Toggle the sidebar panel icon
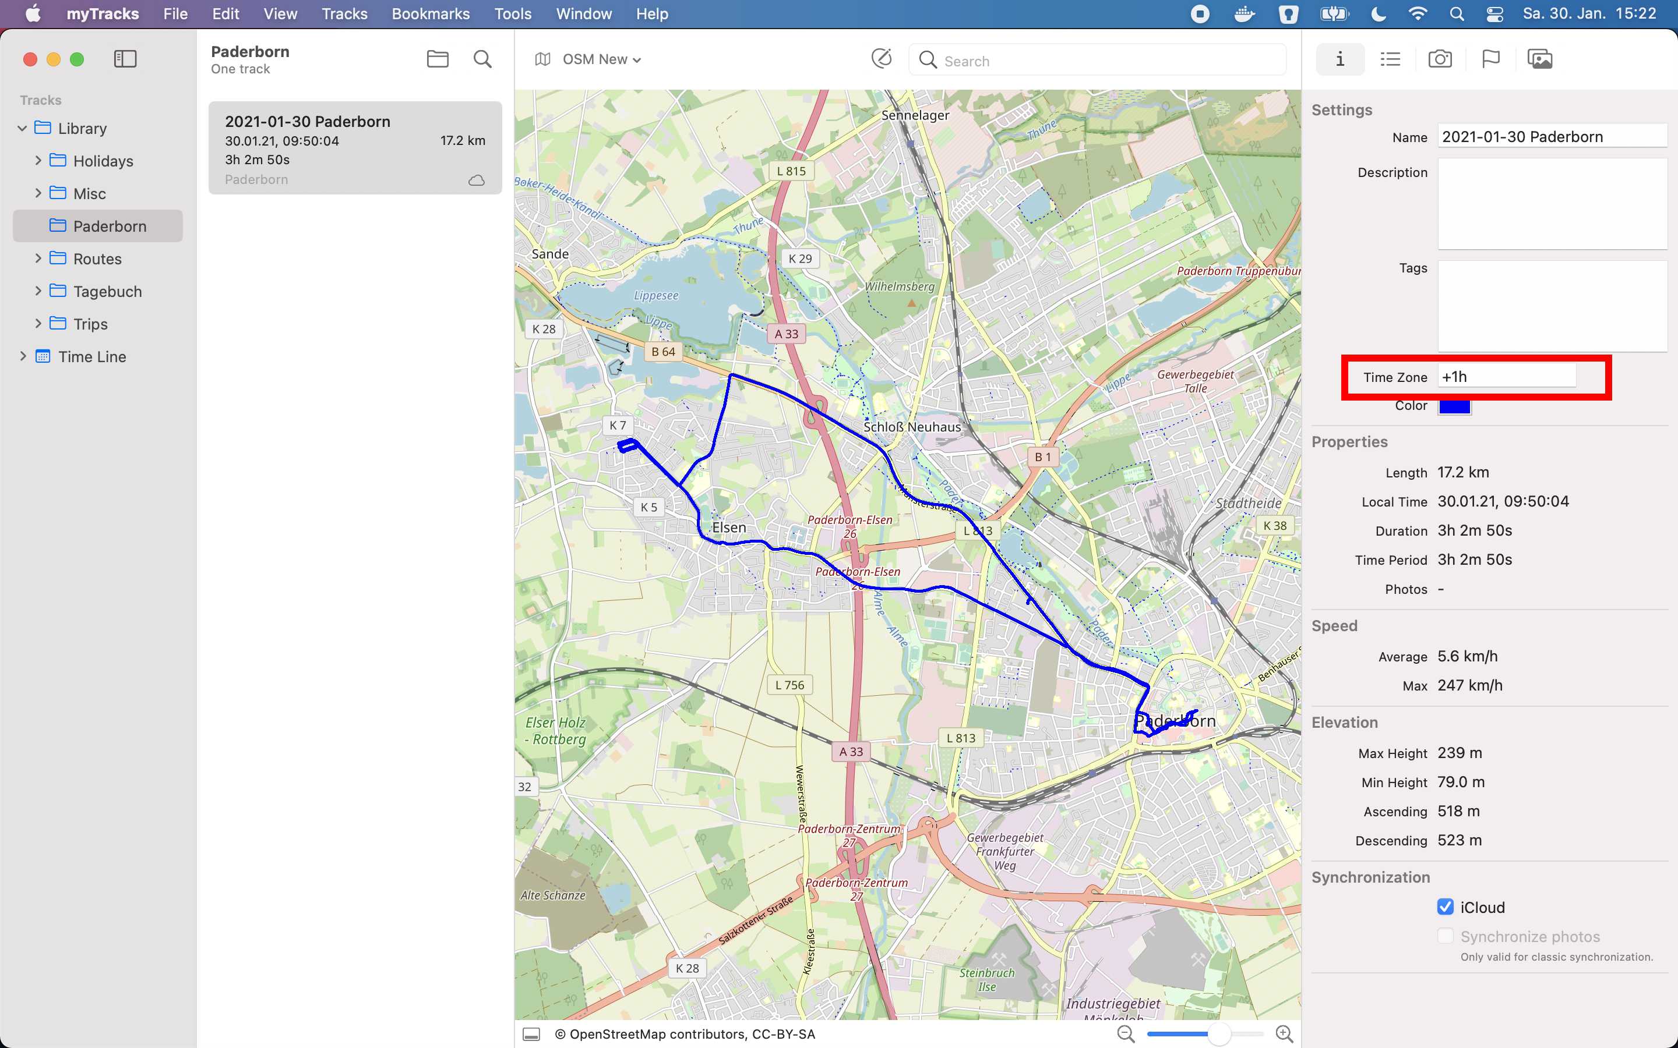The width and height of the screenshot is (1678, 1048). click(x=125, y=59)
